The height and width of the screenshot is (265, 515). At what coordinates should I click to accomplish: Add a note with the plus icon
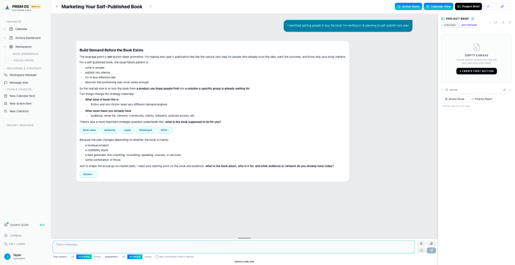click(x=510, y=90)
